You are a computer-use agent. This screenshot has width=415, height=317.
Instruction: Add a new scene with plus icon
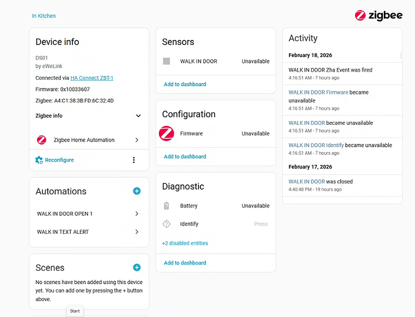click(x=137, y=268)
